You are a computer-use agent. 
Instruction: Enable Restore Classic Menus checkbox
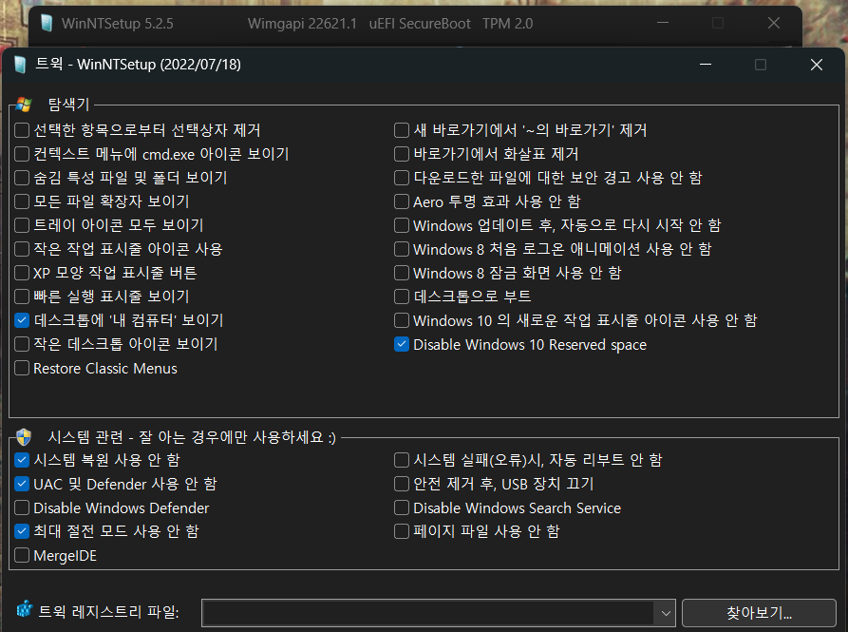22,369
